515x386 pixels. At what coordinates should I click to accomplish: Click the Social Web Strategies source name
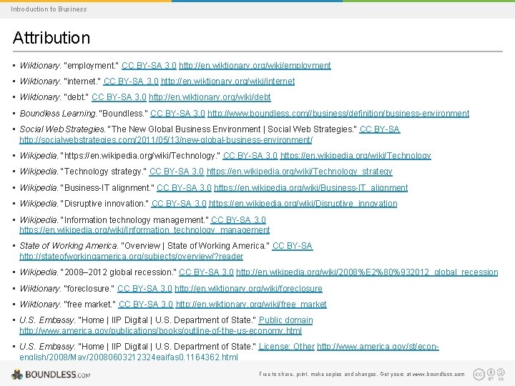tap(62, 129)
